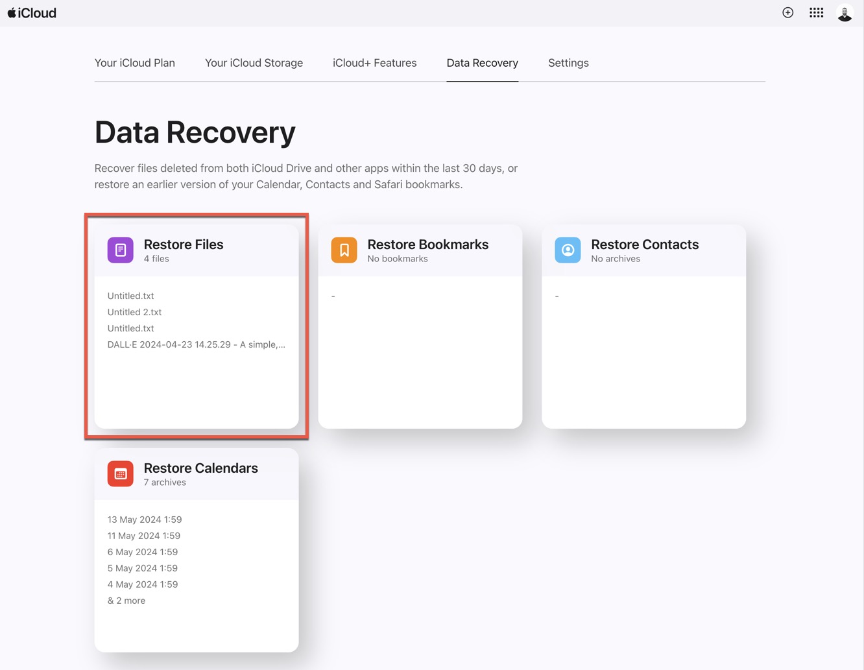Click the 13 May 2024 1:59 archive
The image size is (864, 670).
(145, 520)
